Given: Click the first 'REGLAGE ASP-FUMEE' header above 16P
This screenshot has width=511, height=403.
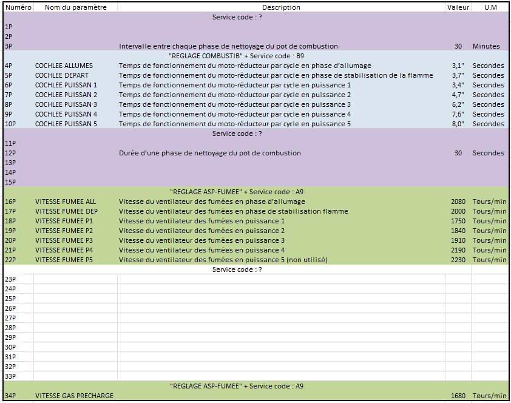Looking at the screenshot, I should pos(237,192).
